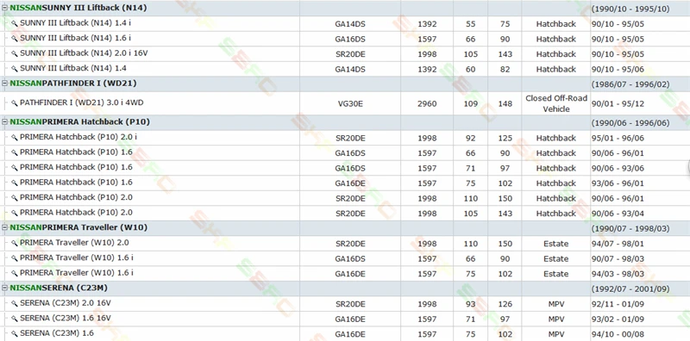The image size is (690, 341).
Task: Click the 109 kW value in PATHFINDER row
Action: (470, 103)
